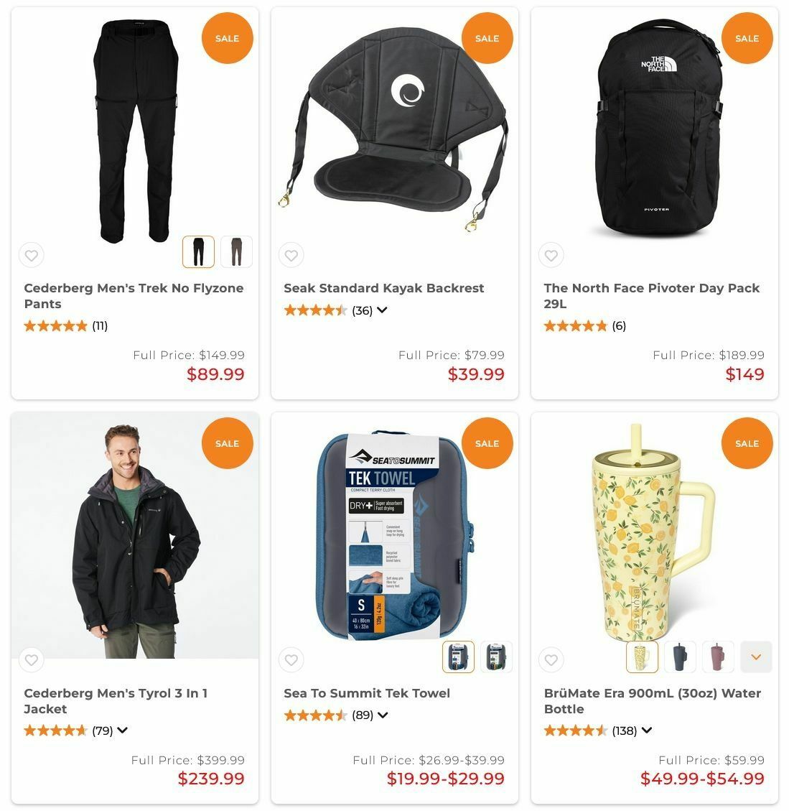
Task: Heart the BrüMate Era Water Bottle
Action: [551, 660]
